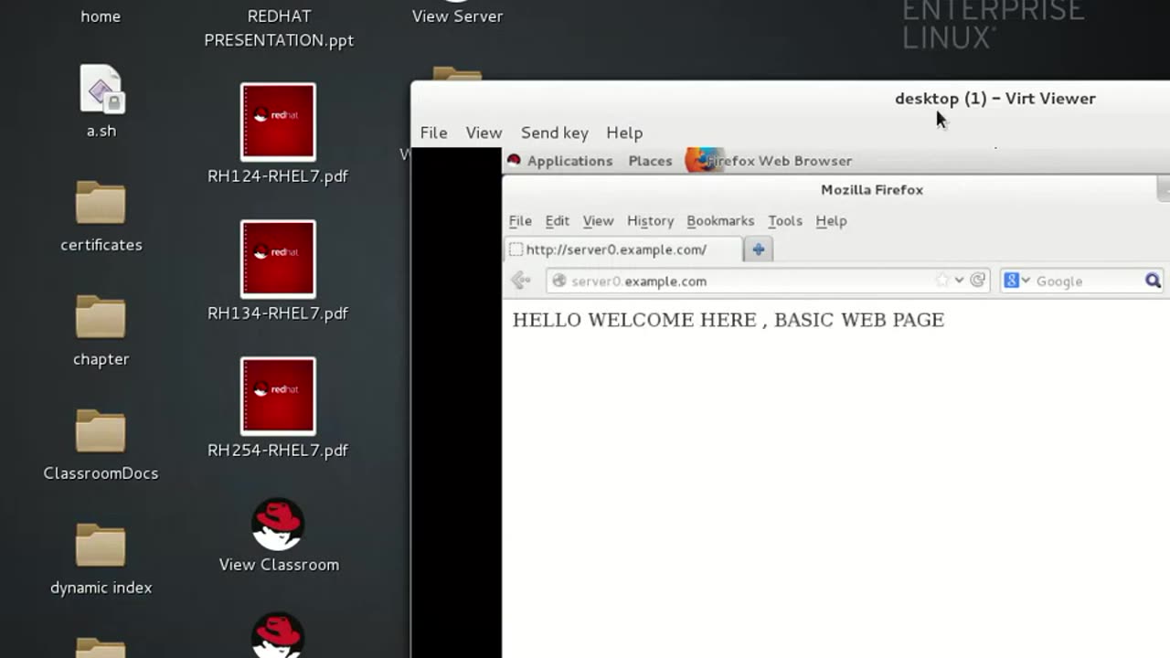Open the a.sh script file icon

click(x=101, y=90)
